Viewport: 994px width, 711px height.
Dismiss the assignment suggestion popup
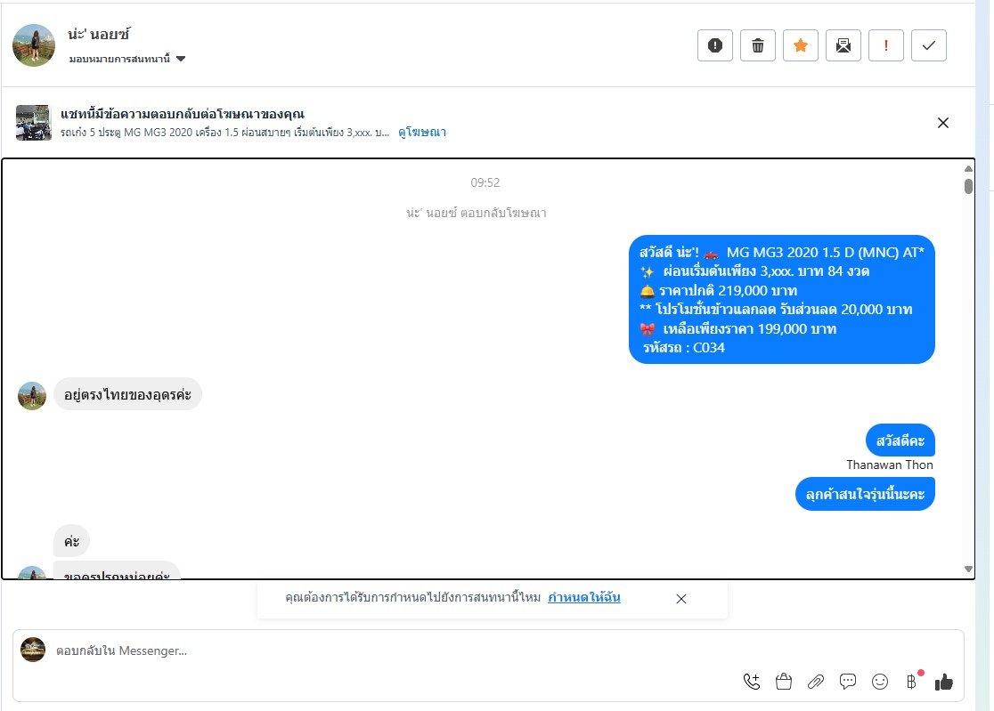pos(681,599)
